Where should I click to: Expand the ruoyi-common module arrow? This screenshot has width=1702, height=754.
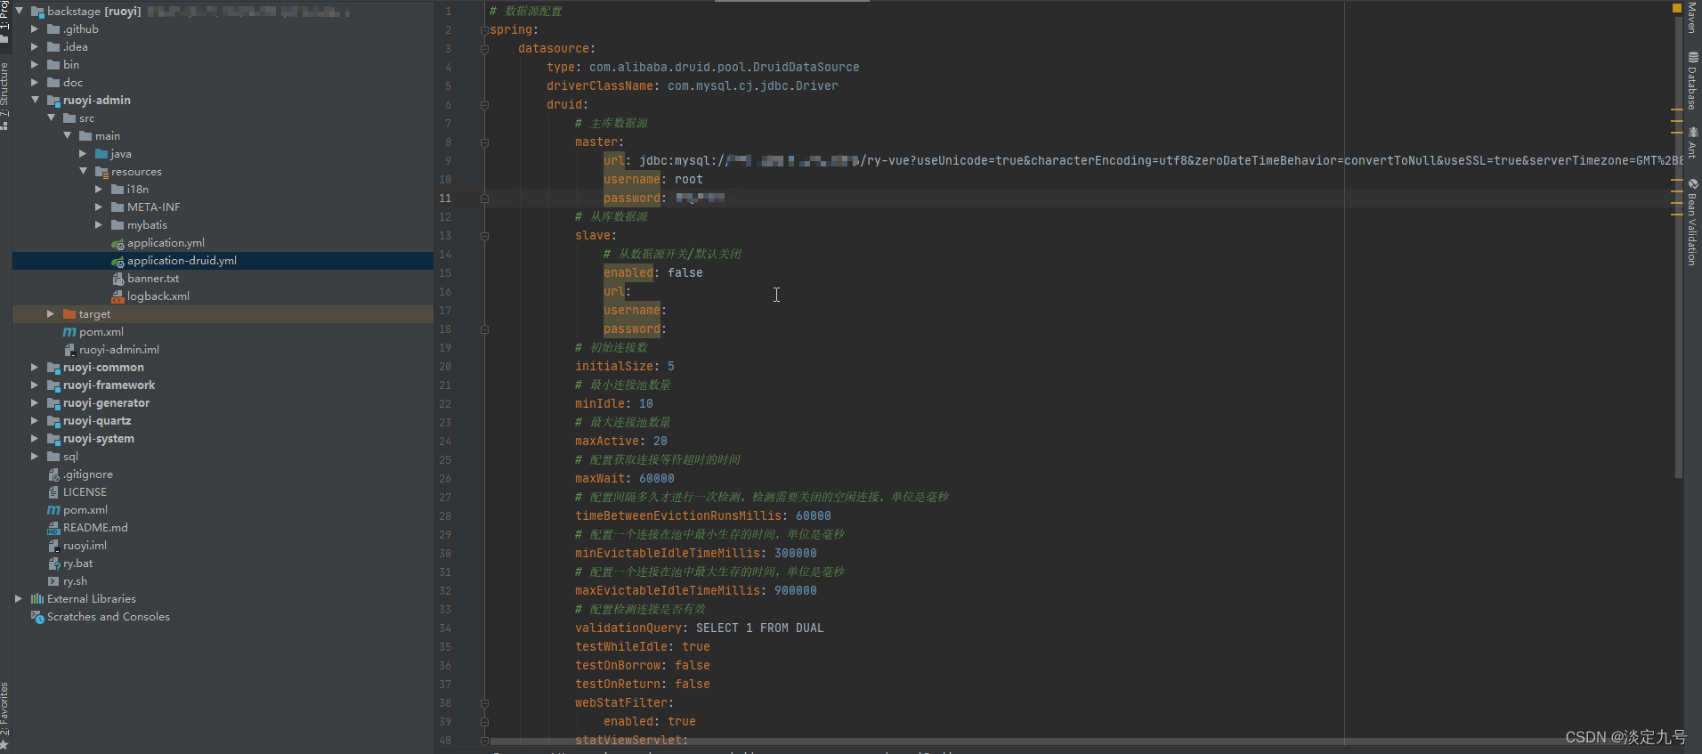pos(35,367)
